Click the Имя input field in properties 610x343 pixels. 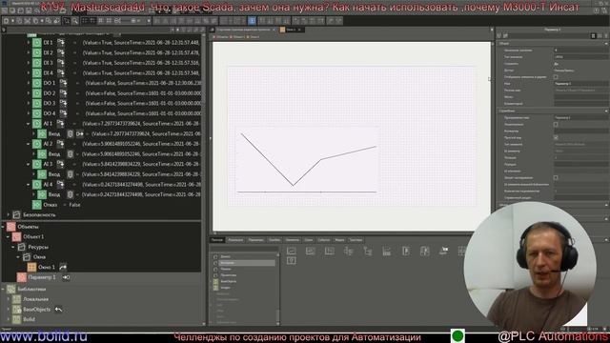click(580, 84)
